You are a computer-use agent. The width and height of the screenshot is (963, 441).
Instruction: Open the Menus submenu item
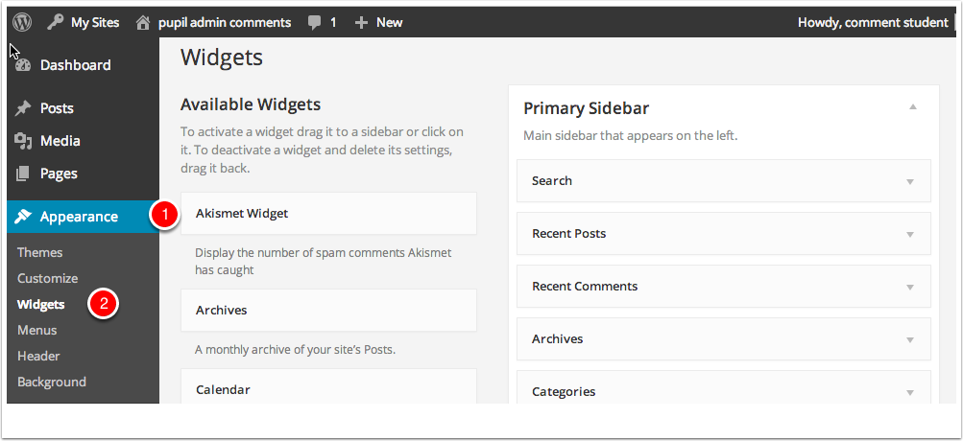(37, 330)
